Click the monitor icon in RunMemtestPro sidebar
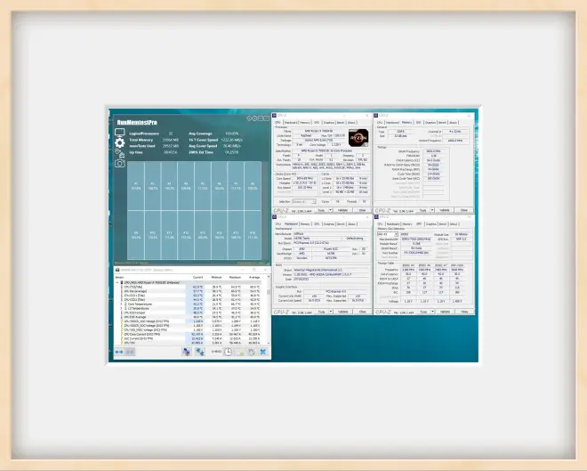This screenshot has height=471, width=587. point(120,132)
